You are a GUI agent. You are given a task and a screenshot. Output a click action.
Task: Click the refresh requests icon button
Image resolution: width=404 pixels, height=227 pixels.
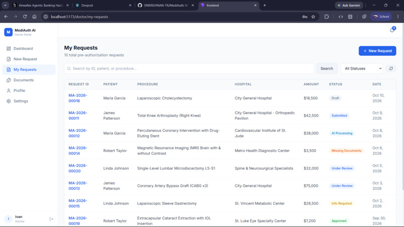click(x=391, y=69)
